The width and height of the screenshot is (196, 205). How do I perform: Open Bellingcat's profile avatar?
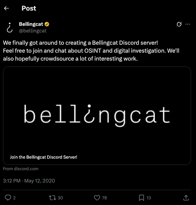tap(10, 27)
